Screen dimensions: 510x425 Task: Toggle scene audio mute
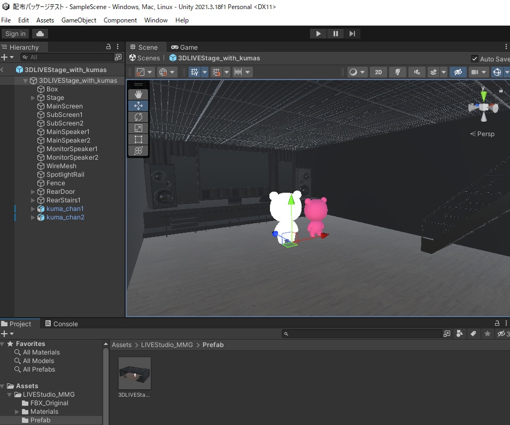click(x=418, y=72)
